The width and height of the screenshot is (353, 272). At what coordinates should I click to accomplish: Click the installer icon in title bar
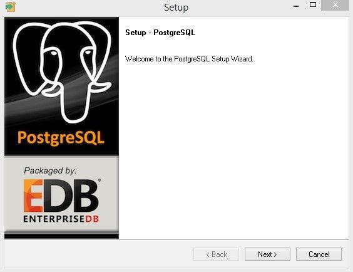coord(11,7)
